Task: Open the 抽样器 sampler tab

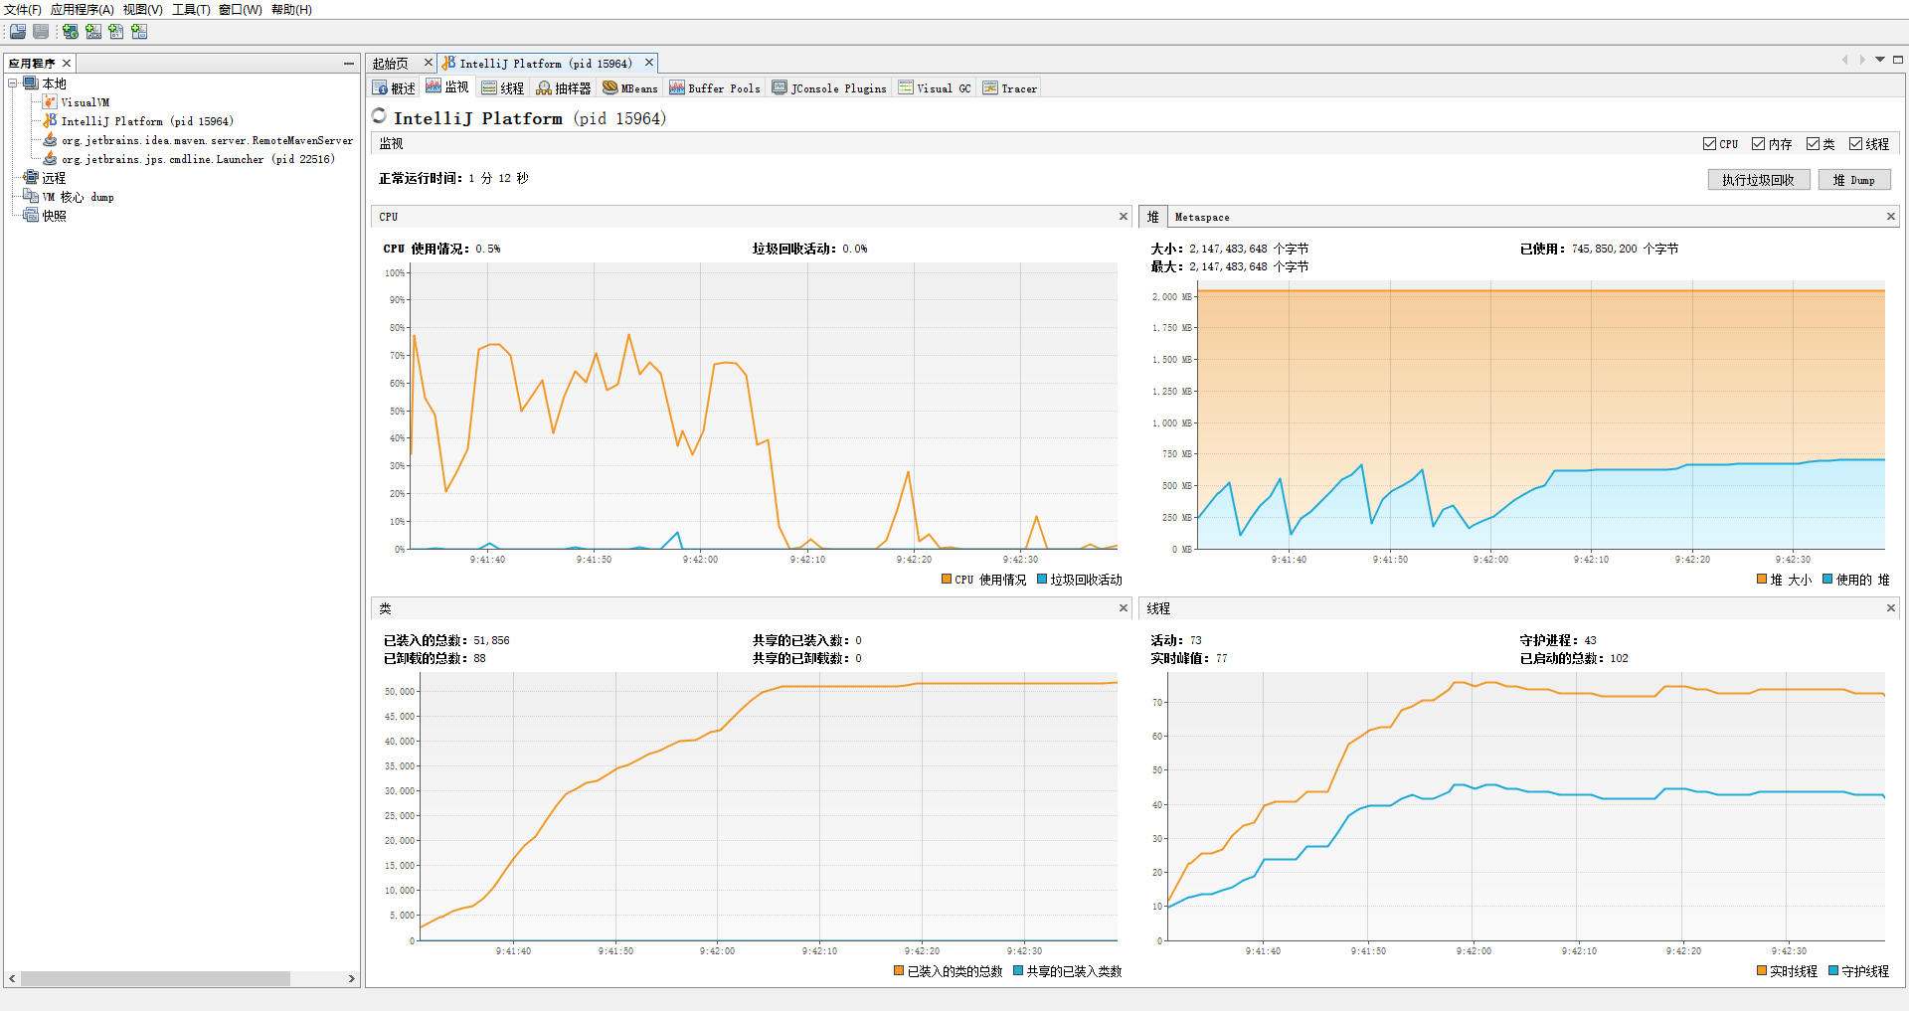Action: click(564, 88)
